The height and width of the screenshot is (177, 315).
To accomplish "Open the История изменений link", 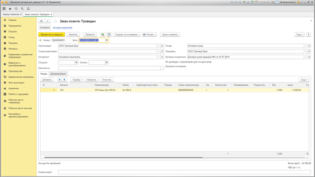I will pos(63,28).
